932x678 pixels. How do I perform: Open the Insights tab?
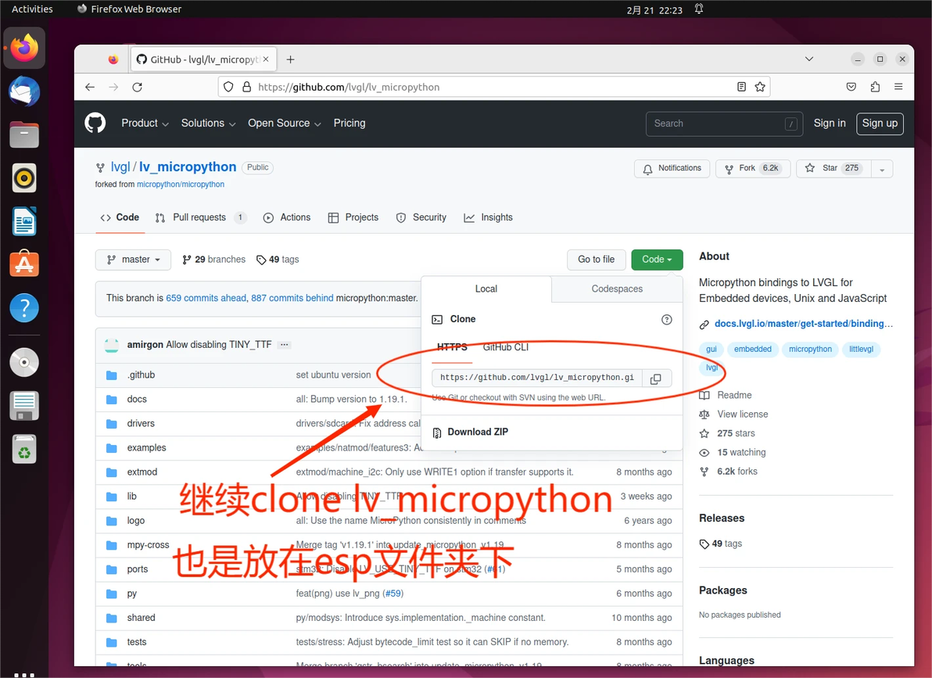point(488,217)
